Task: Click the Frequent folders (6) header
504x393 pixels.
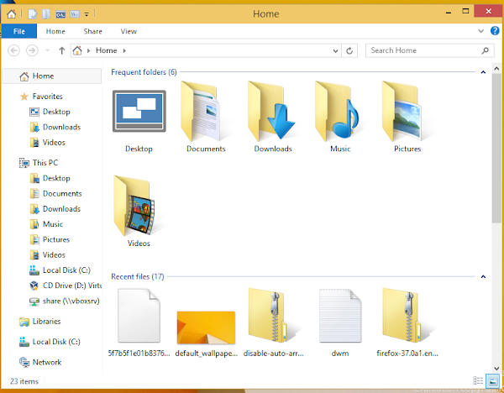Action: click(144, 72)
